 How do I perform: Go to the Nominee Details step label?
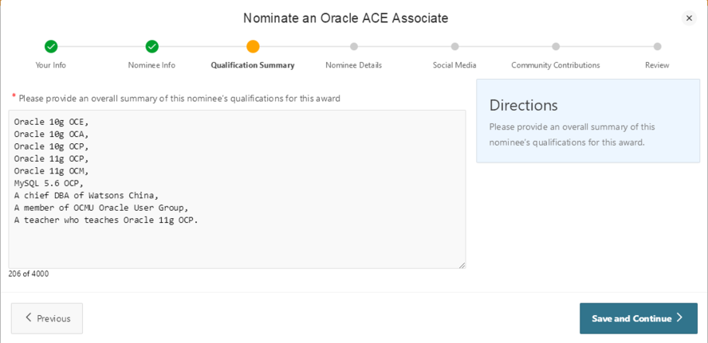[354, 65]
